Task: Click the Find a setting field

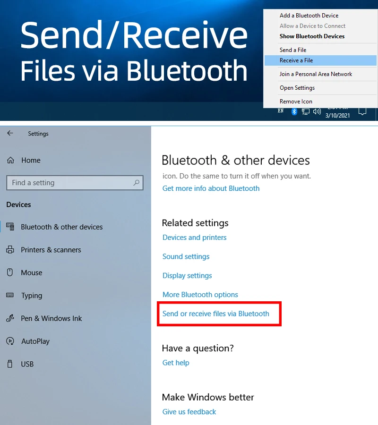Action: tap(75, 183)
